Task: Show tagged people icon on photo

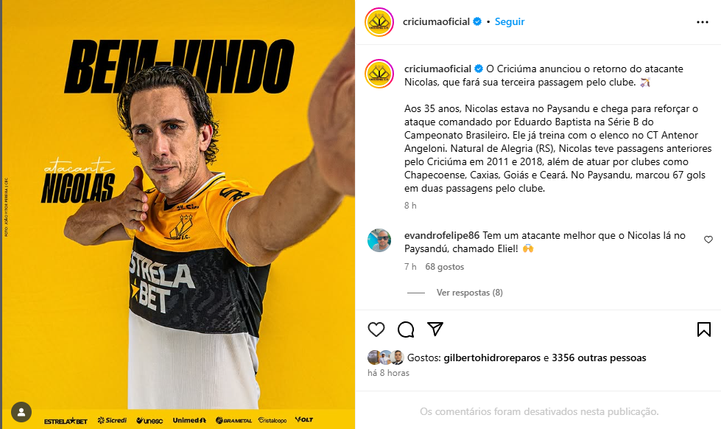Action: [21, 412]
